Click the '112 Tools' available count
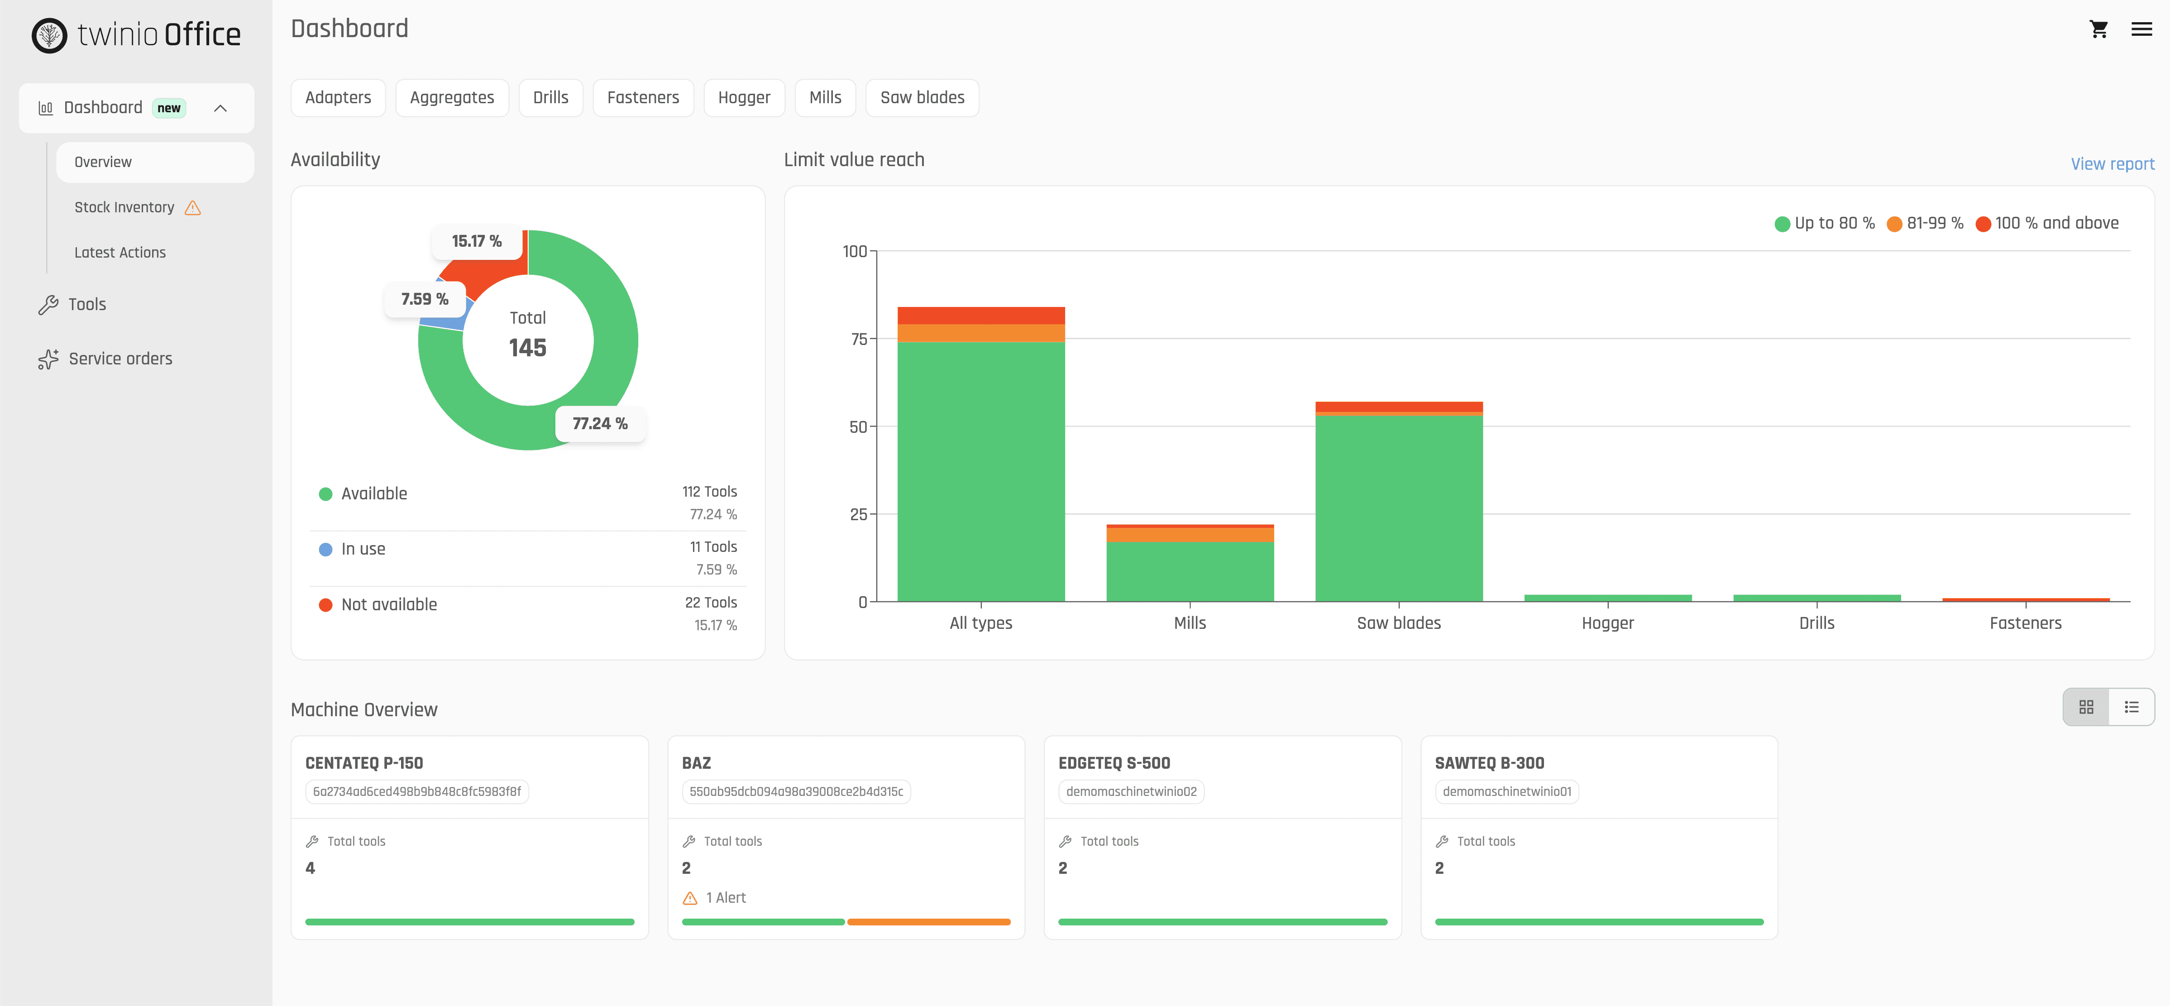Image resolution: width=2170 pixels, height=1006 pixels. click(709, 492)
